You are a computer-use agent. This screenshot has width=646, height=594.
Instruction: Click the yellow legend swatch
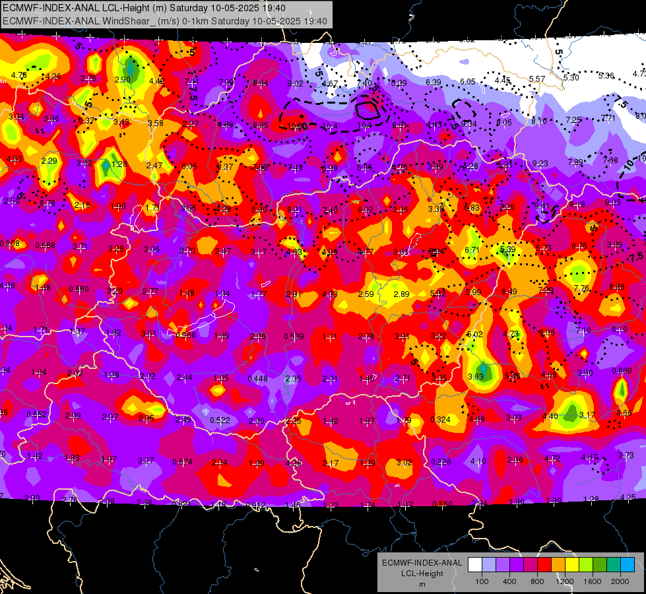pyautogui.click(x=572, y=565)
